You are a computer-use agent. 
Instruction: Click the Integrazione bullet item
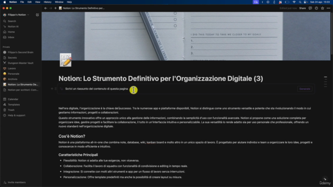pos(124,171)
